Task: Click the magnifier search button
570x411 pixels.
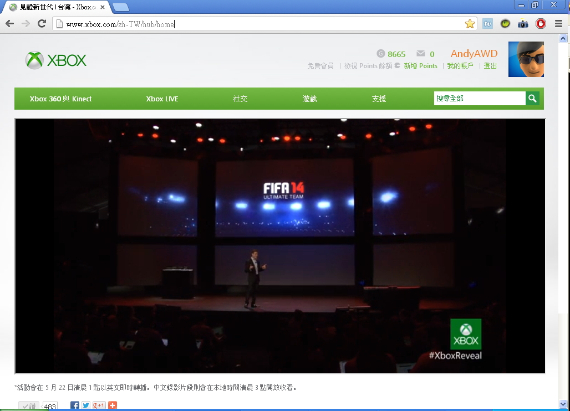Action: 532,99
